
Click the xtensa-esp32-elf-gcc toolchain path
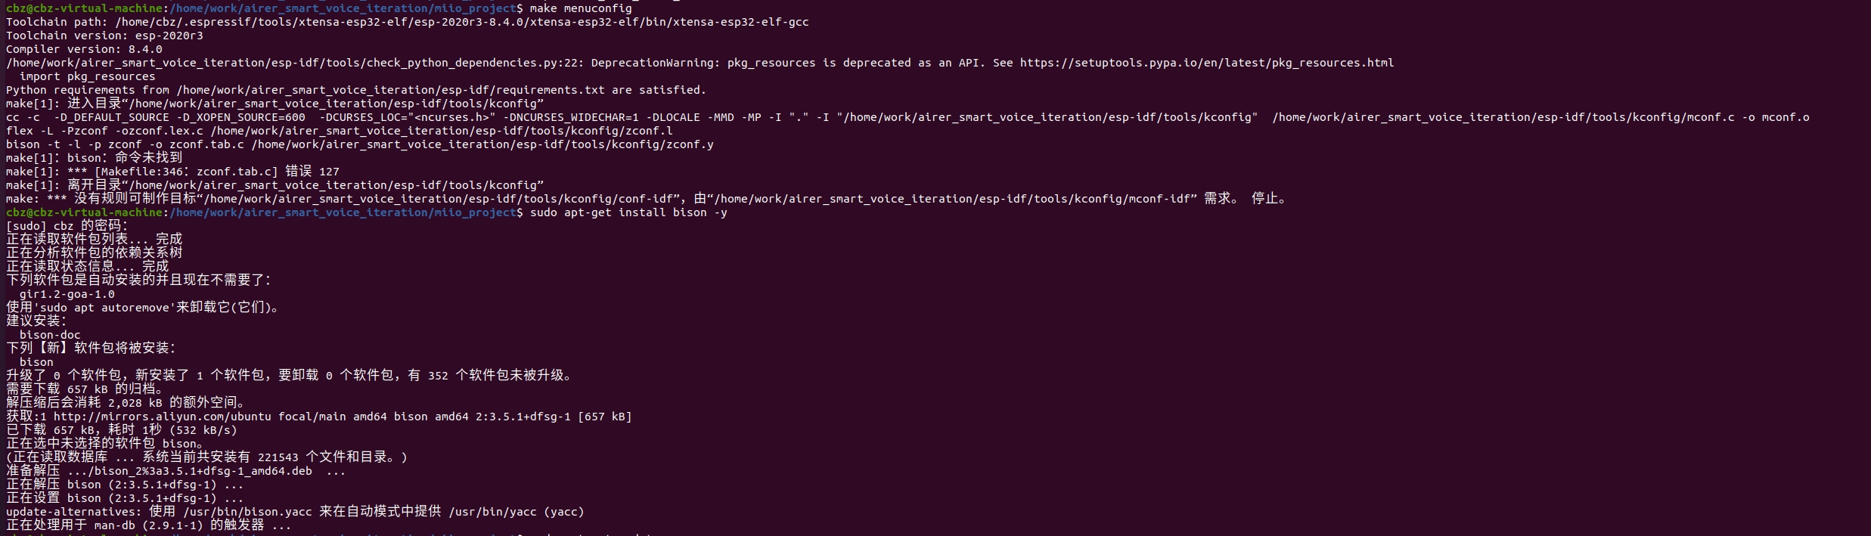click(x=462, y=22)
